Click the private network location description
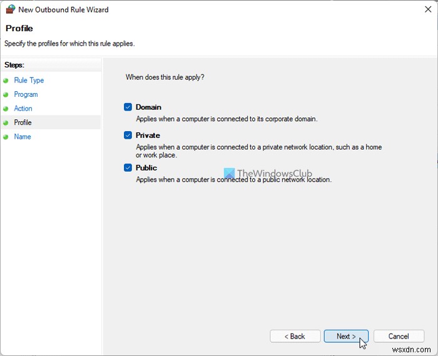 (258, 151)
